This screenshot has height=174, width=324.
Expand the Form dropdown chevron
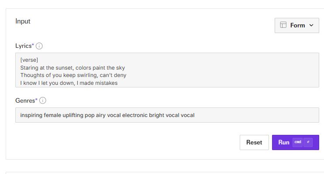point(311,25)
